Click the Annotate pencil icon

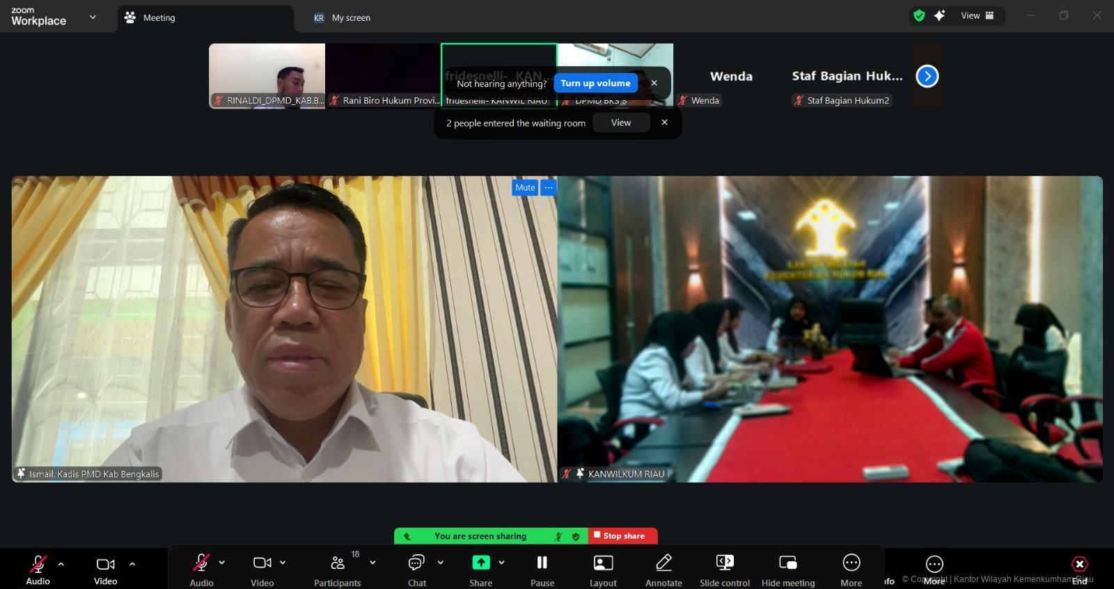pyautogui.click(x=664, y=563)
